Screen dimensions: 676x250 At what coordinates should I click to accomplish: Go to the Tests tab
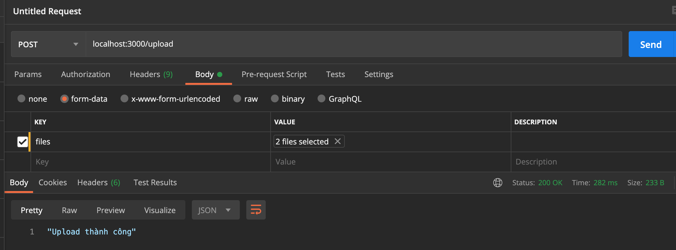[335, 74]
